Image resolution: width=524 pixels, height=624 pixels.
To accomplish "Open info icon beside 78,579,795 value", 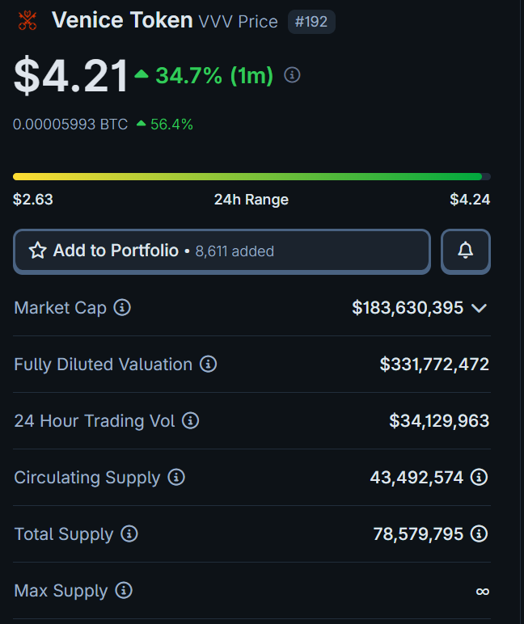I will [479, 533].
